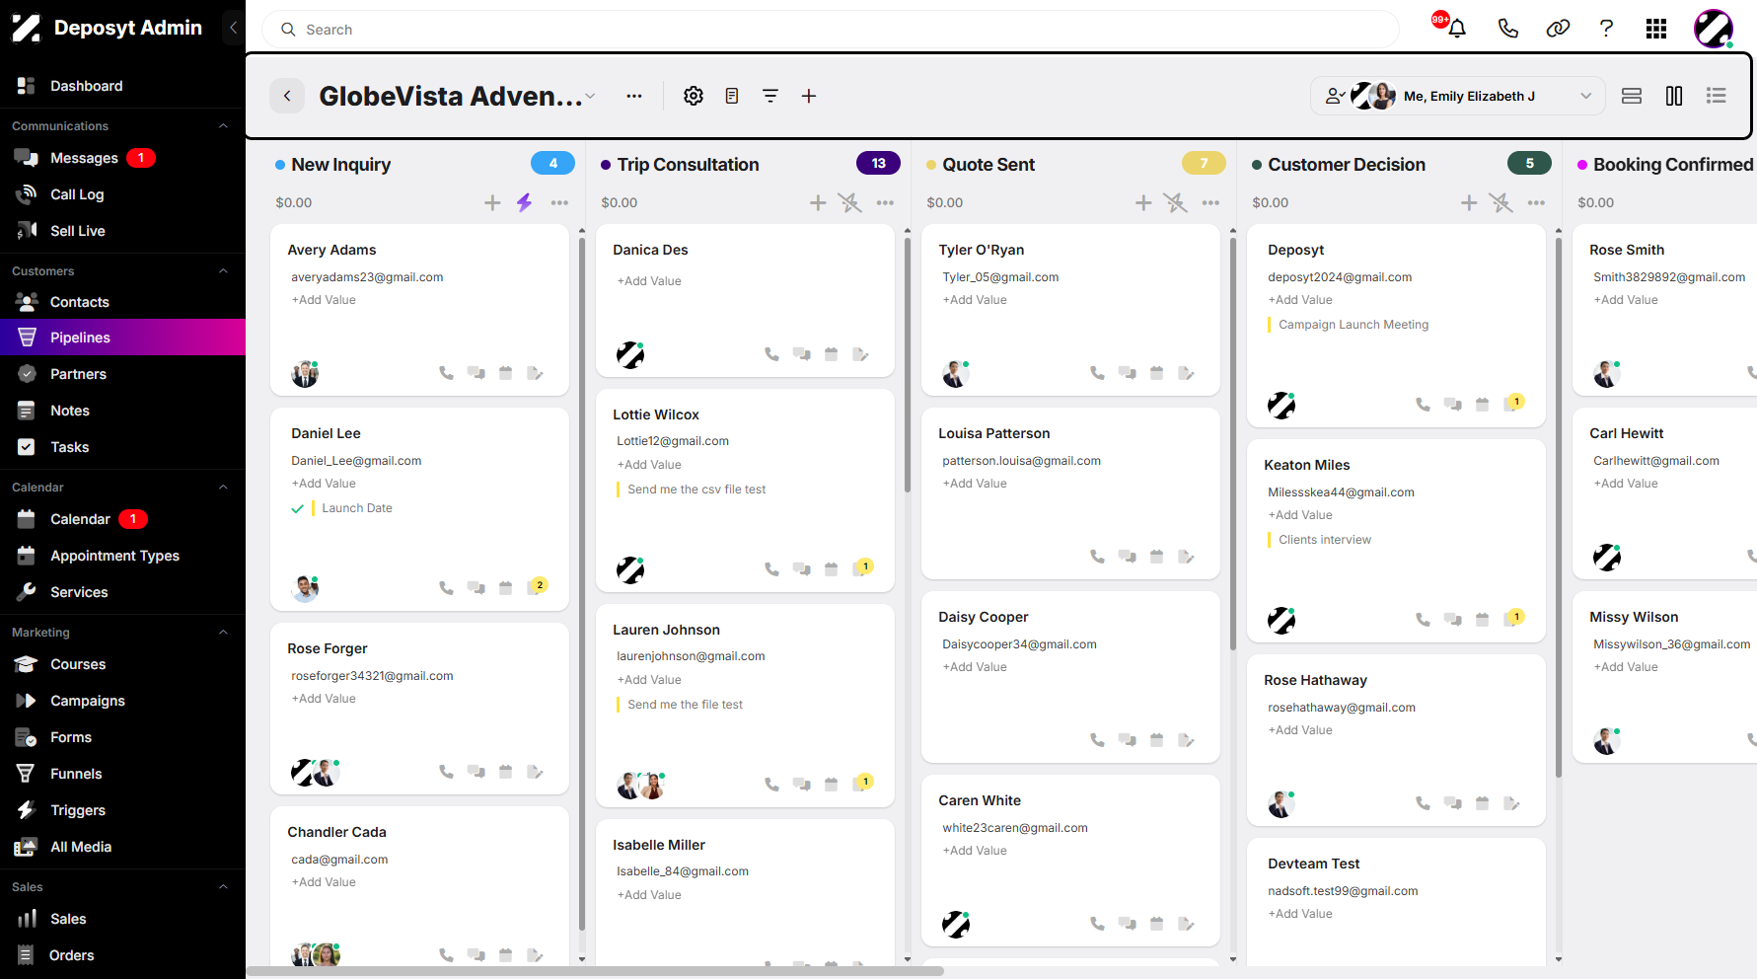
Task: Open notifications bell icon
Action: point(1456,28)
